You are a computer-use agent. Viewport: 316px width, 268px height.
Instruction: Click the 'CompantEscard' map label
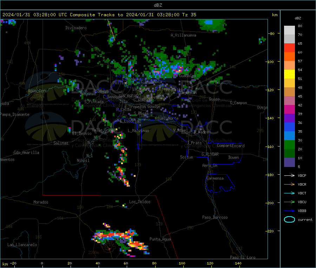(x=231, y=146)
